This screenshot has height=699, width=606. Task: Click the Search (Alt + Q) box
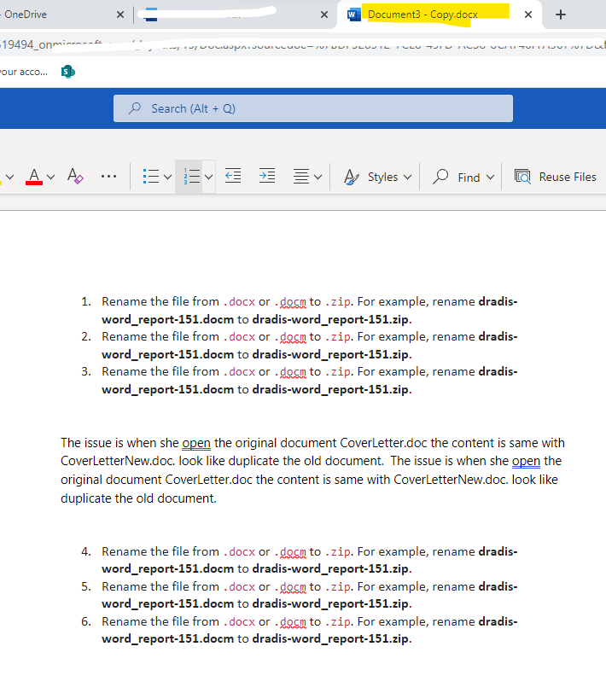pos(313,108)
